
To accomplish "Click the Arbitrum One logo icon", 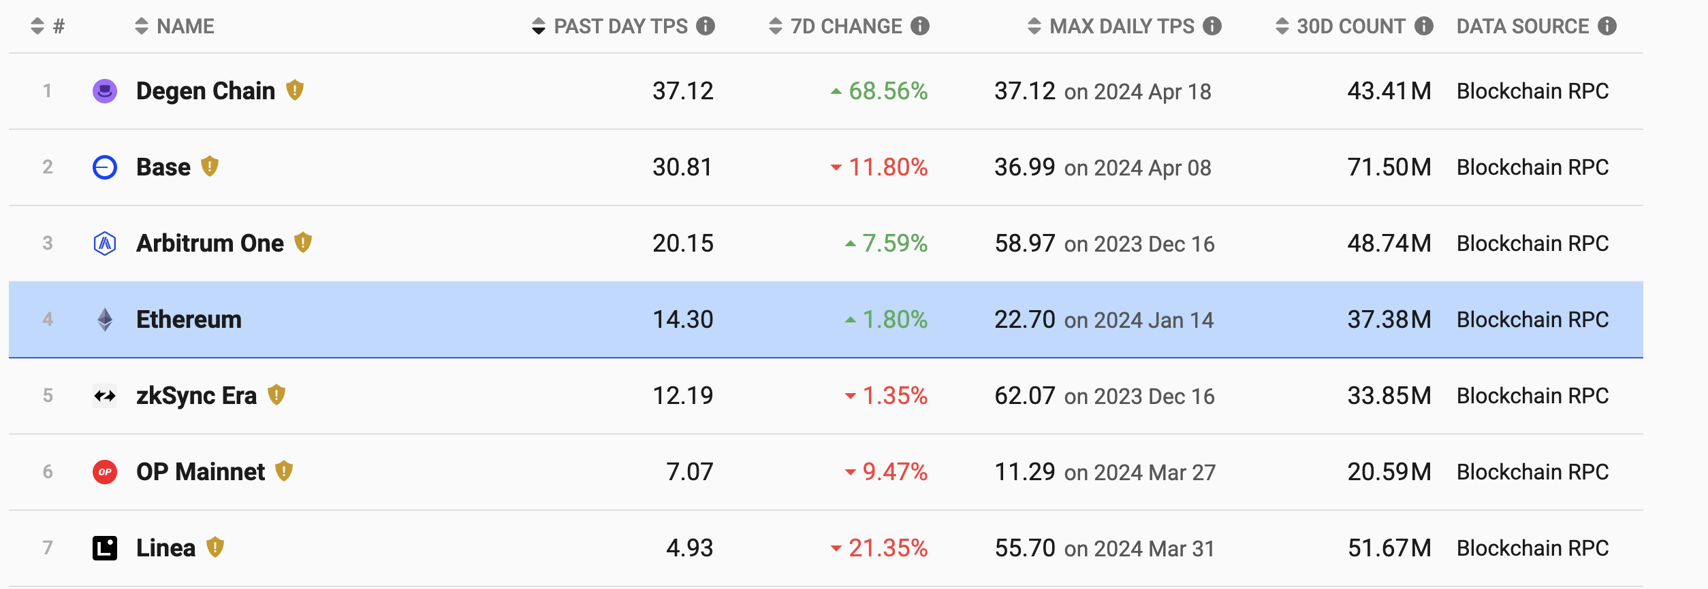I will [105, 243].
